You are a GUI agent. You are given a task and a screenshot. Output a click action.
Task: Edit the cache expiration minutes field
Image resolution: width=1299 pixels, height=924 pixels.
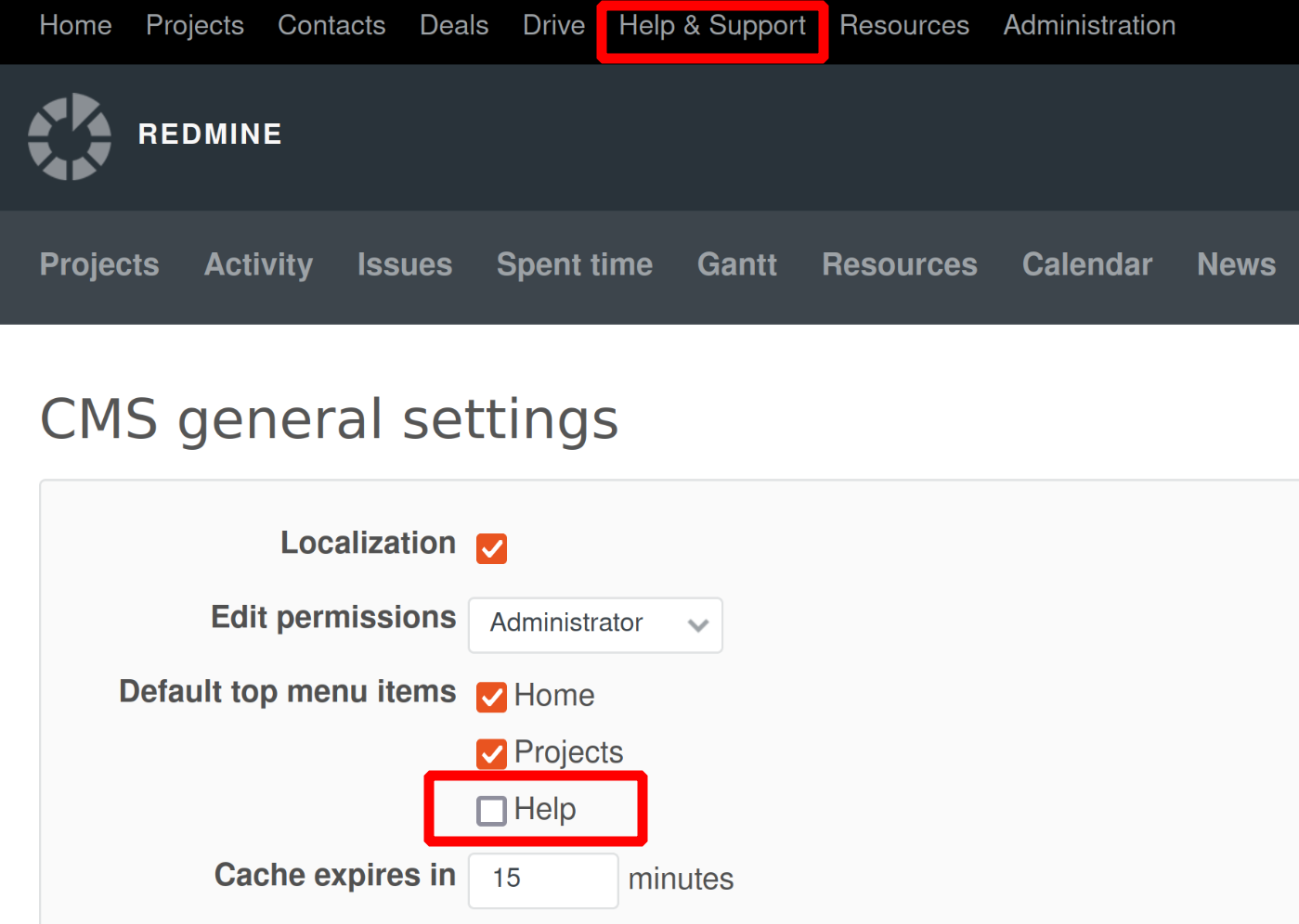pos(542,879)
